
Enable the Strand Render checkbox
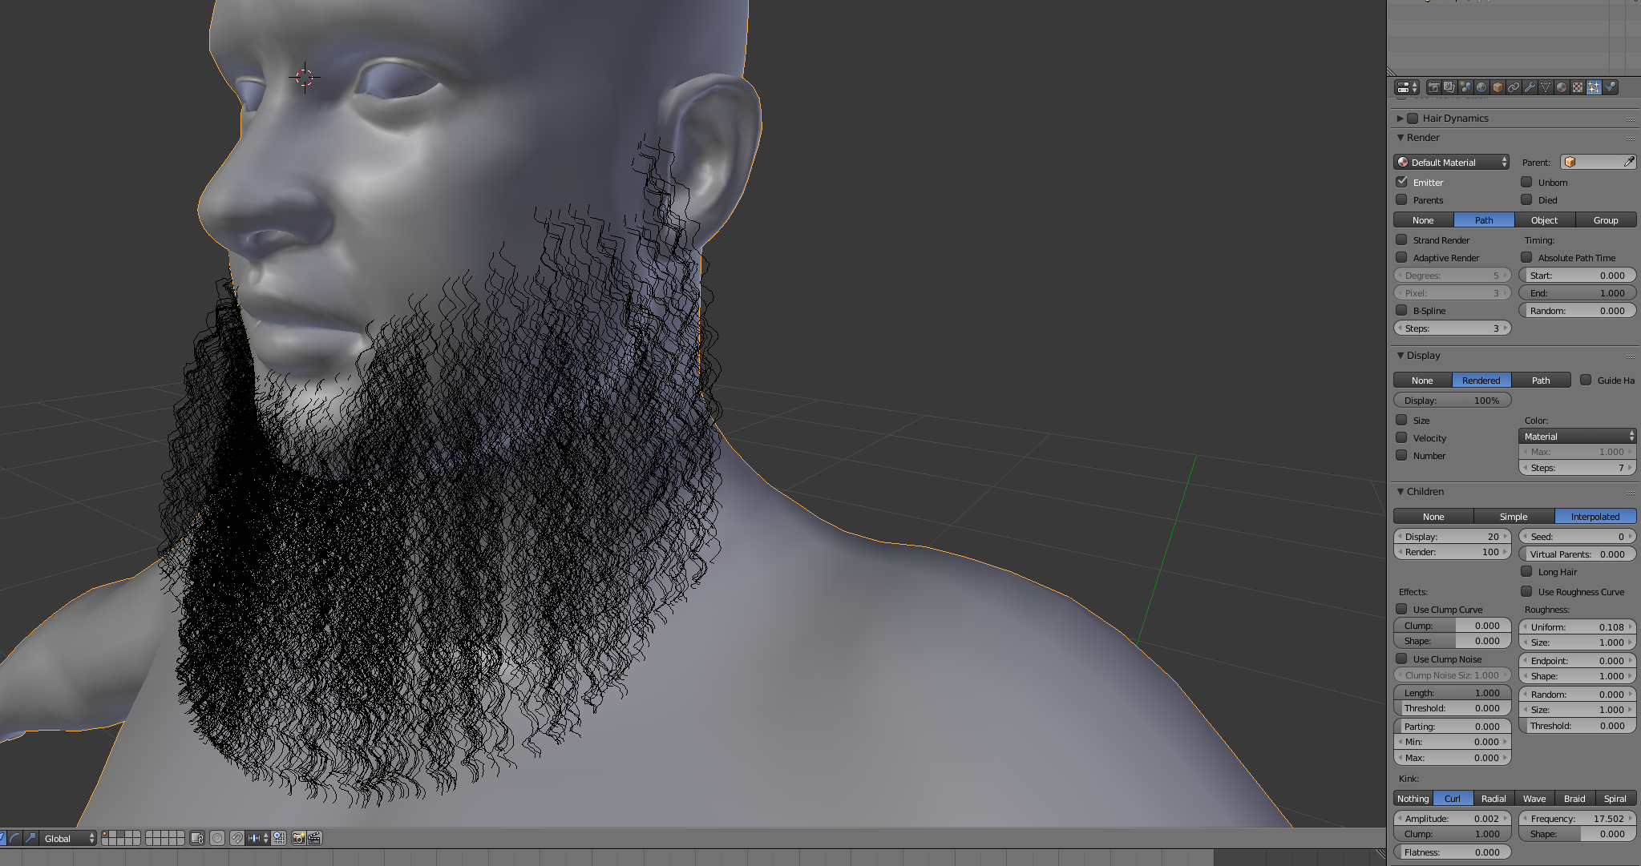tap(1401, 240)
